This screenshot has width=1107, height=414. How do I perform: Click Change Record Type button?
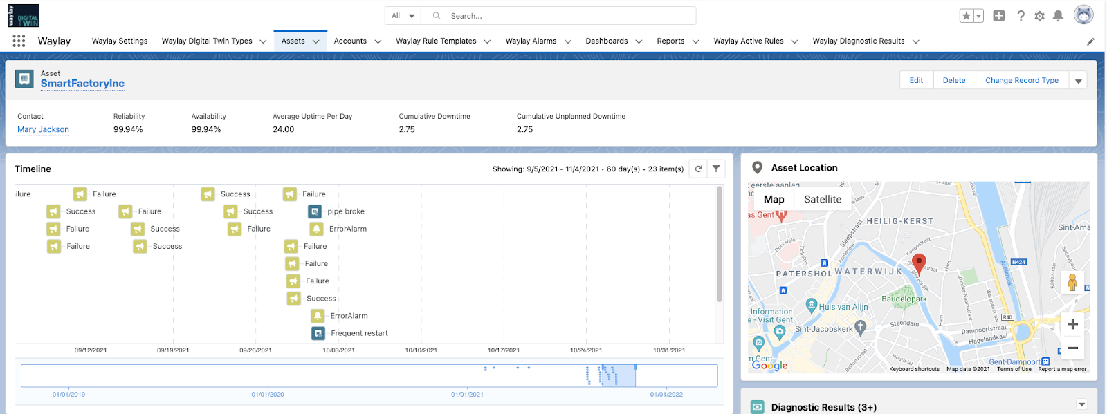(x=1022, y=80)
